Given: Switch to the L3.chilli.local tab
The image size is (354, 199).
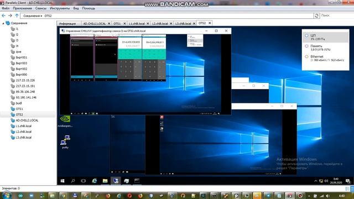Looking at the screenshot, I should click(183, 23).
